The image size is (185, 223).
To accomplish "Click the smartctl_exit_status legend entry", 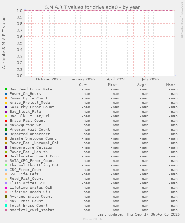I will (x=32, y=210).
